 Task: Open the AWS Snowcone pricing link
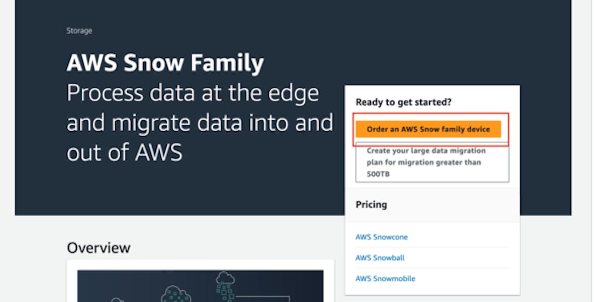click(382, 237)
